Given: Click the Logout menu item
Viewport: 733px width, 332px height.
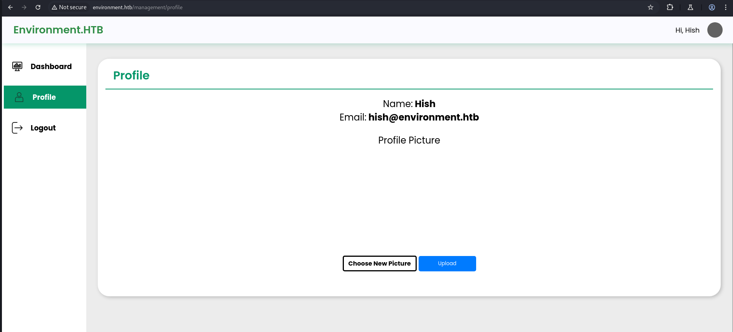Looking at the screenshot, I should click(43, 128).
